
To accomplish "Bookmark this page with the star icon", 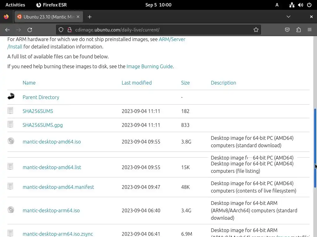I will point(256,30).
